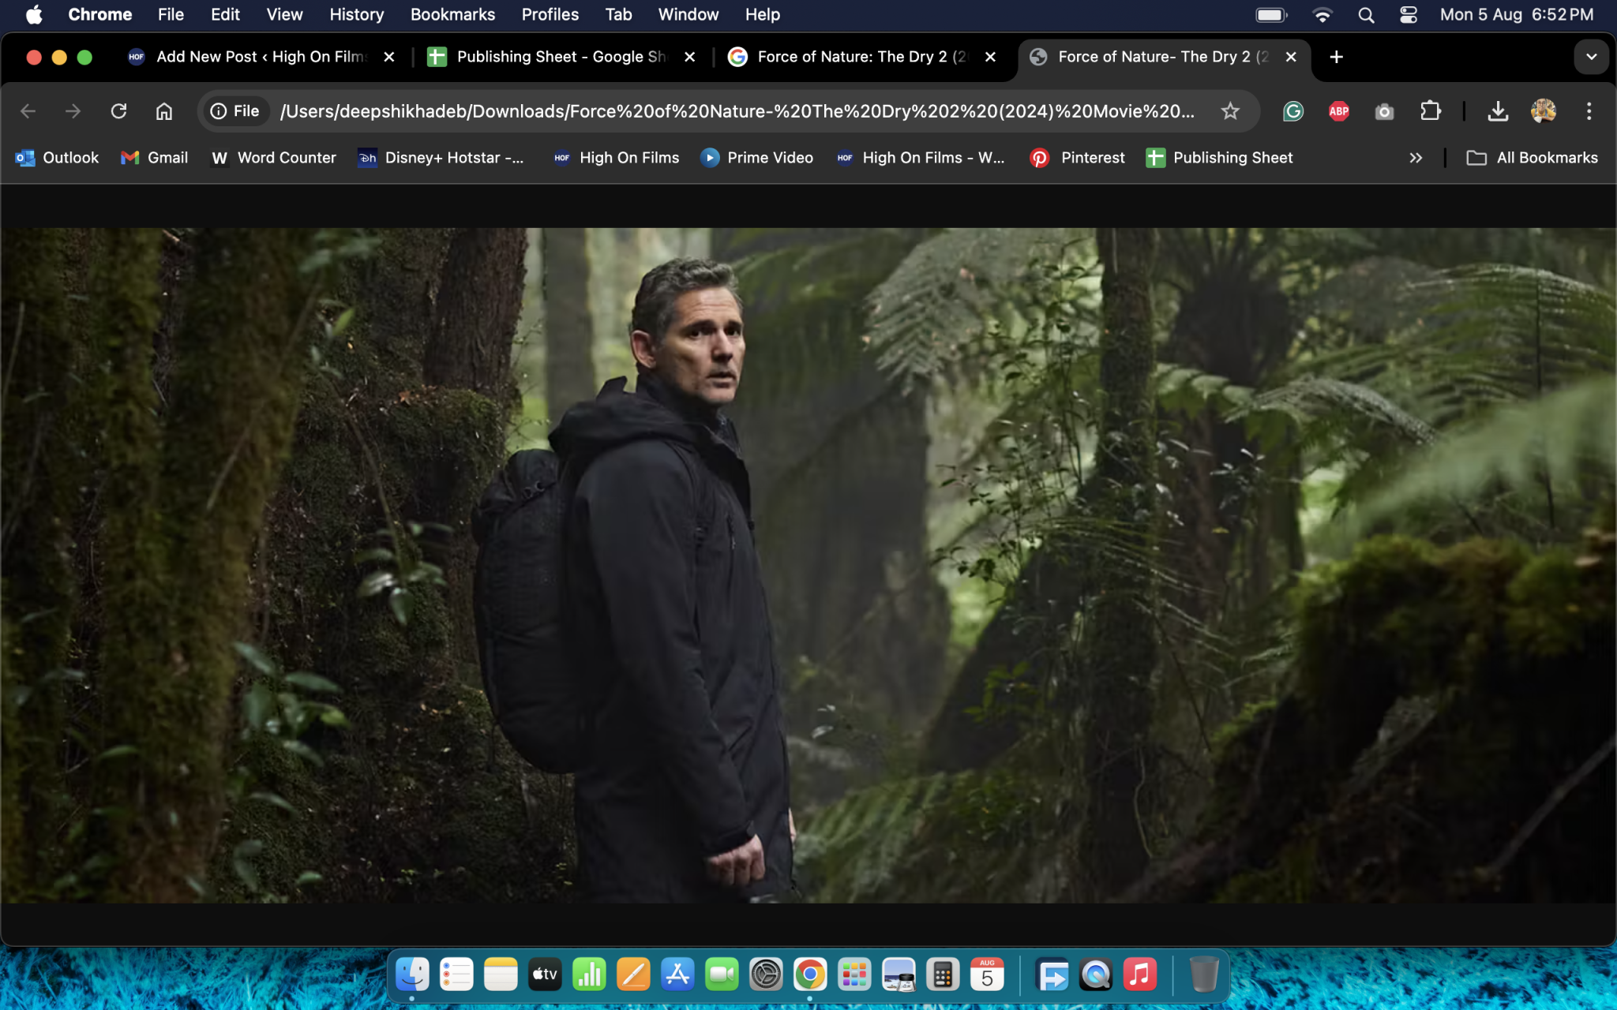
Task: Open the View menu
Action: click(284, 14)
